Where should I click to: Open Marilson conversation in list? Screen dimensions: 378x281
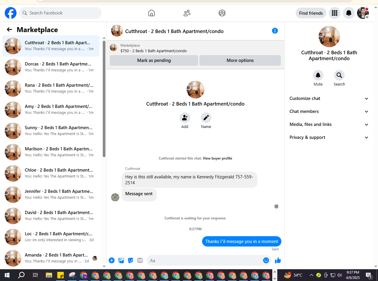pyautogui.click(x=51, y=152)
